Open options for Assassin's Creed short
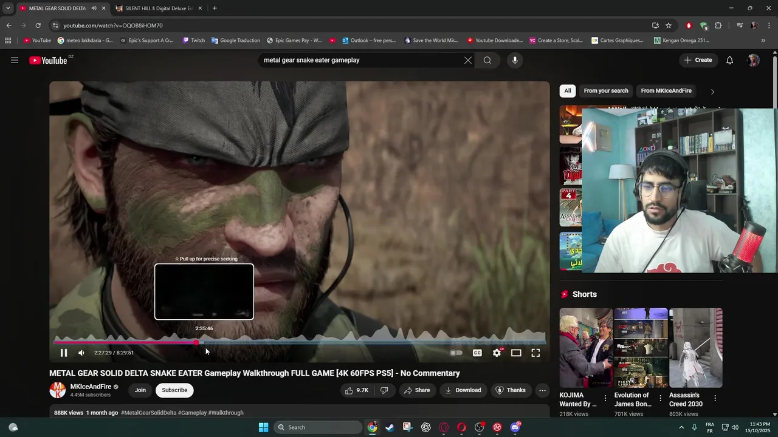Viewport: 778px width, 437px height. (715, 399)
